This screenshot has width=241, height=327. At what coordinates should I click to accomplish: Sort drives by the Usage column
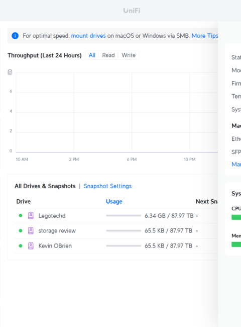coord(114,201)
